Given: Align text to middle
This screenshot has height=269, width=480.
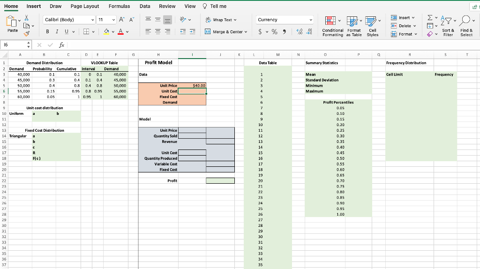Looking at the screenshot, I should pos(157,19).
